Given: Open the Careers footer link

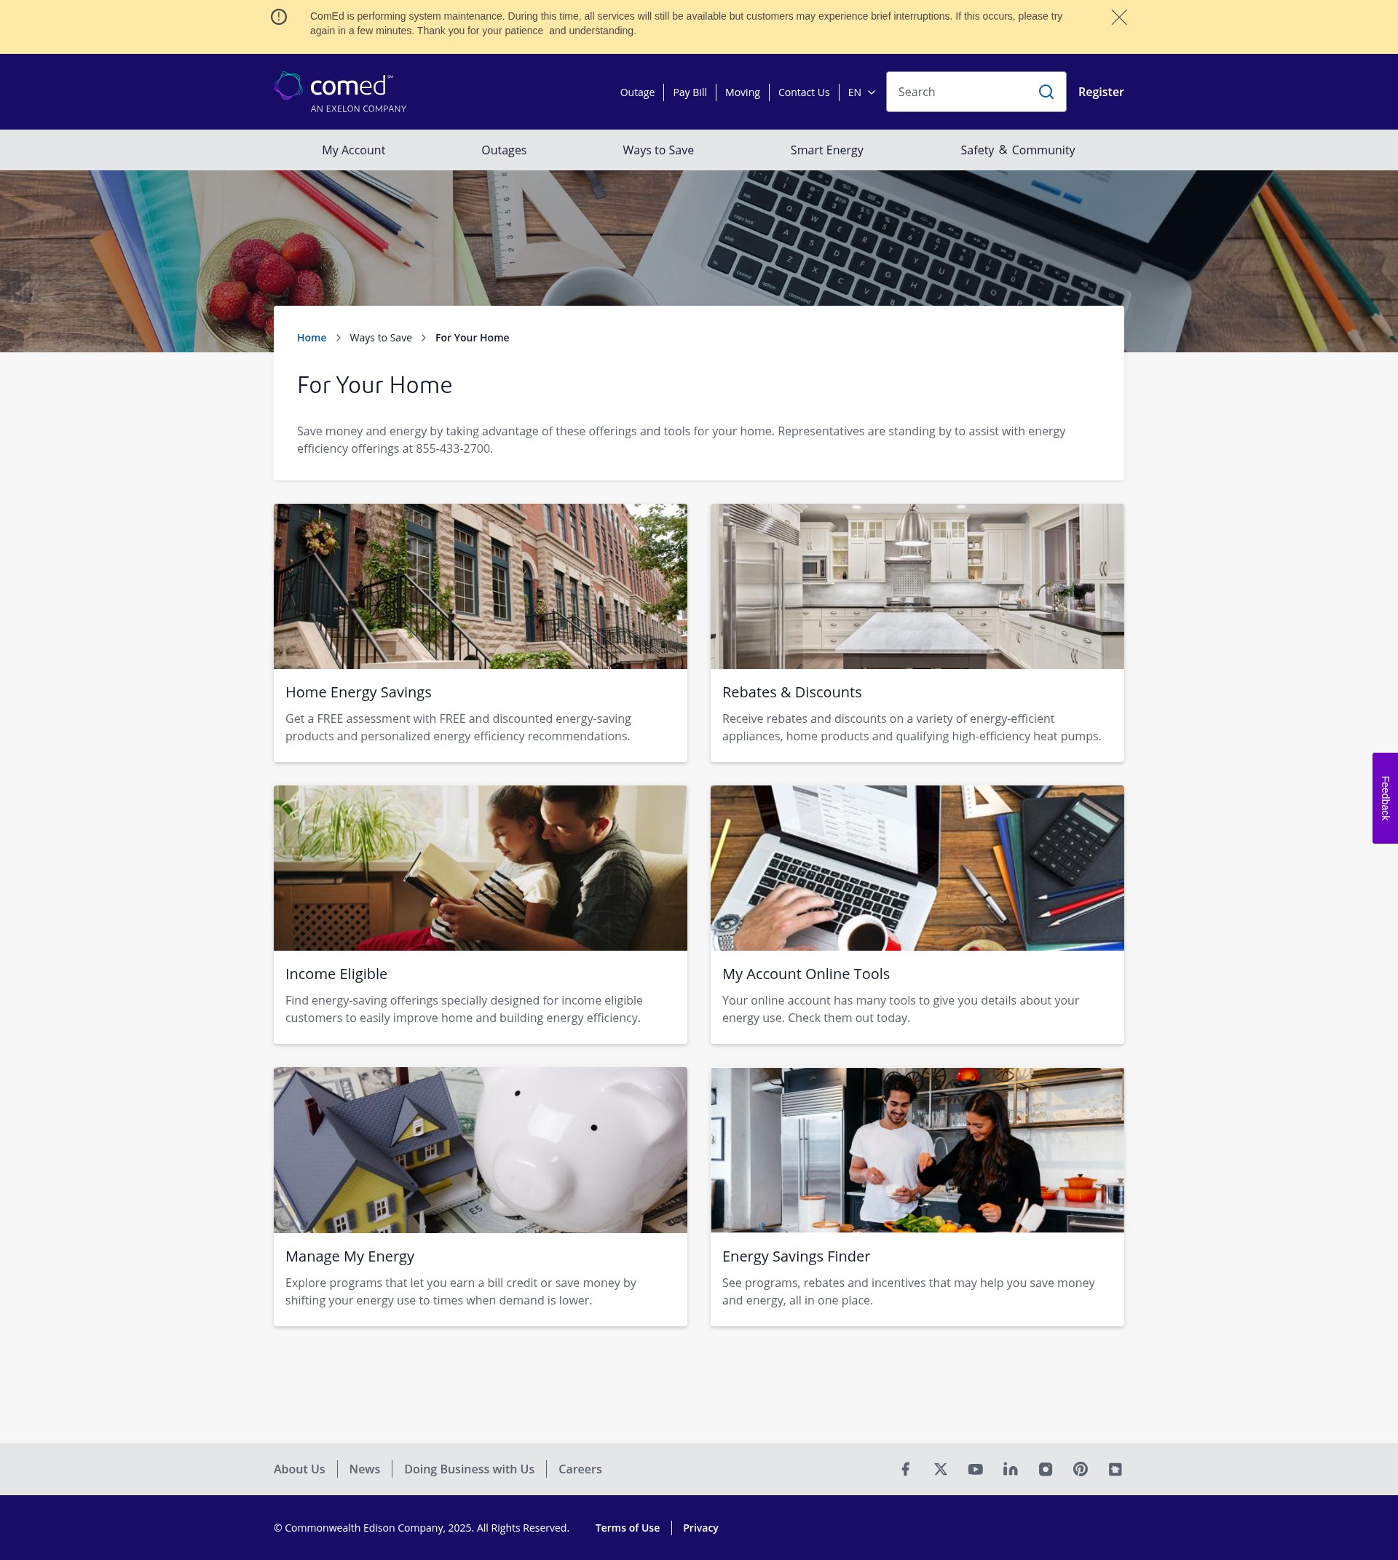Looking at the screenshot, I should click(x=579, y=1468).
